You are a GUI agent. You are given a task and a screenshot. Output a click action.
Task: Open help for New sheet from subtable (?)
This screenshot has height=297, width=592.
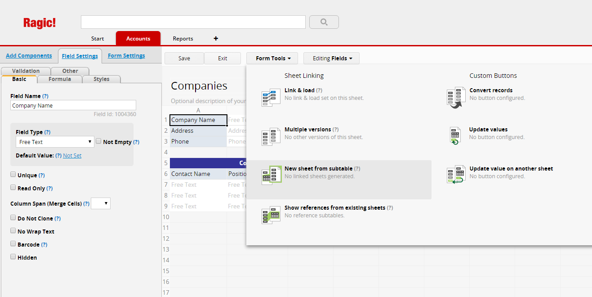click(x=357, y=169)
